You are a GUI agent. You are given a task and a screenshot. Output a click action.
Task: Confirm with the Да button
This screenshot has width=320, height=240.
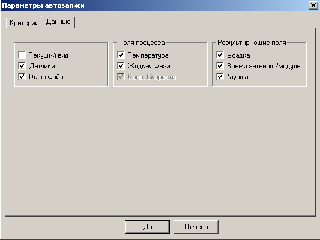click(147, 227)
